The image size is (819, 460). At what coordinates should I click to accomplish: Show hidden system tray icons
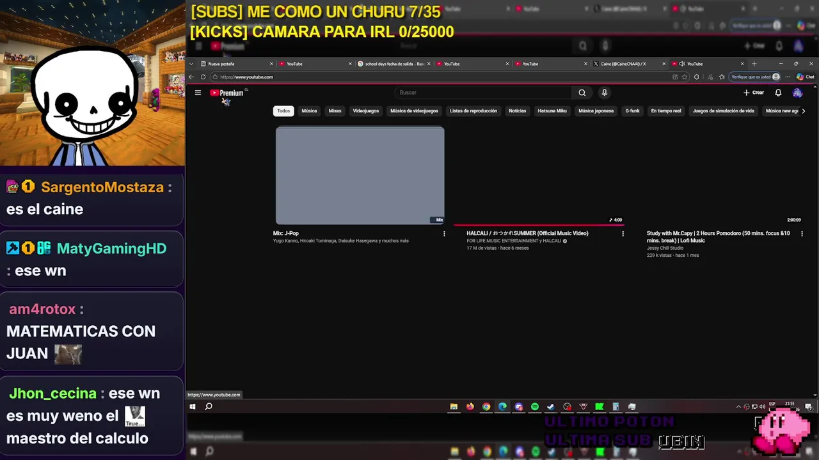(738, 406)
